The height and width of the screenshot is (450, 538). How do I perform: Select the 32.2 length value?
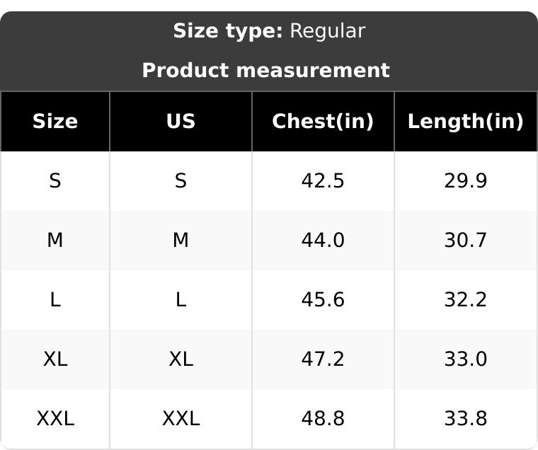pos(465,300)
